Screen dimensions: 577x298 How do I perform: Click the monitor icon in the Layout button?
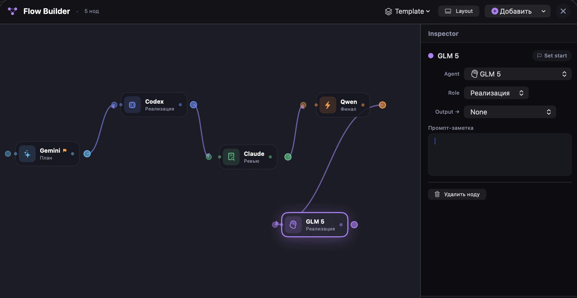pyautogui.click(x=448, y=11)
